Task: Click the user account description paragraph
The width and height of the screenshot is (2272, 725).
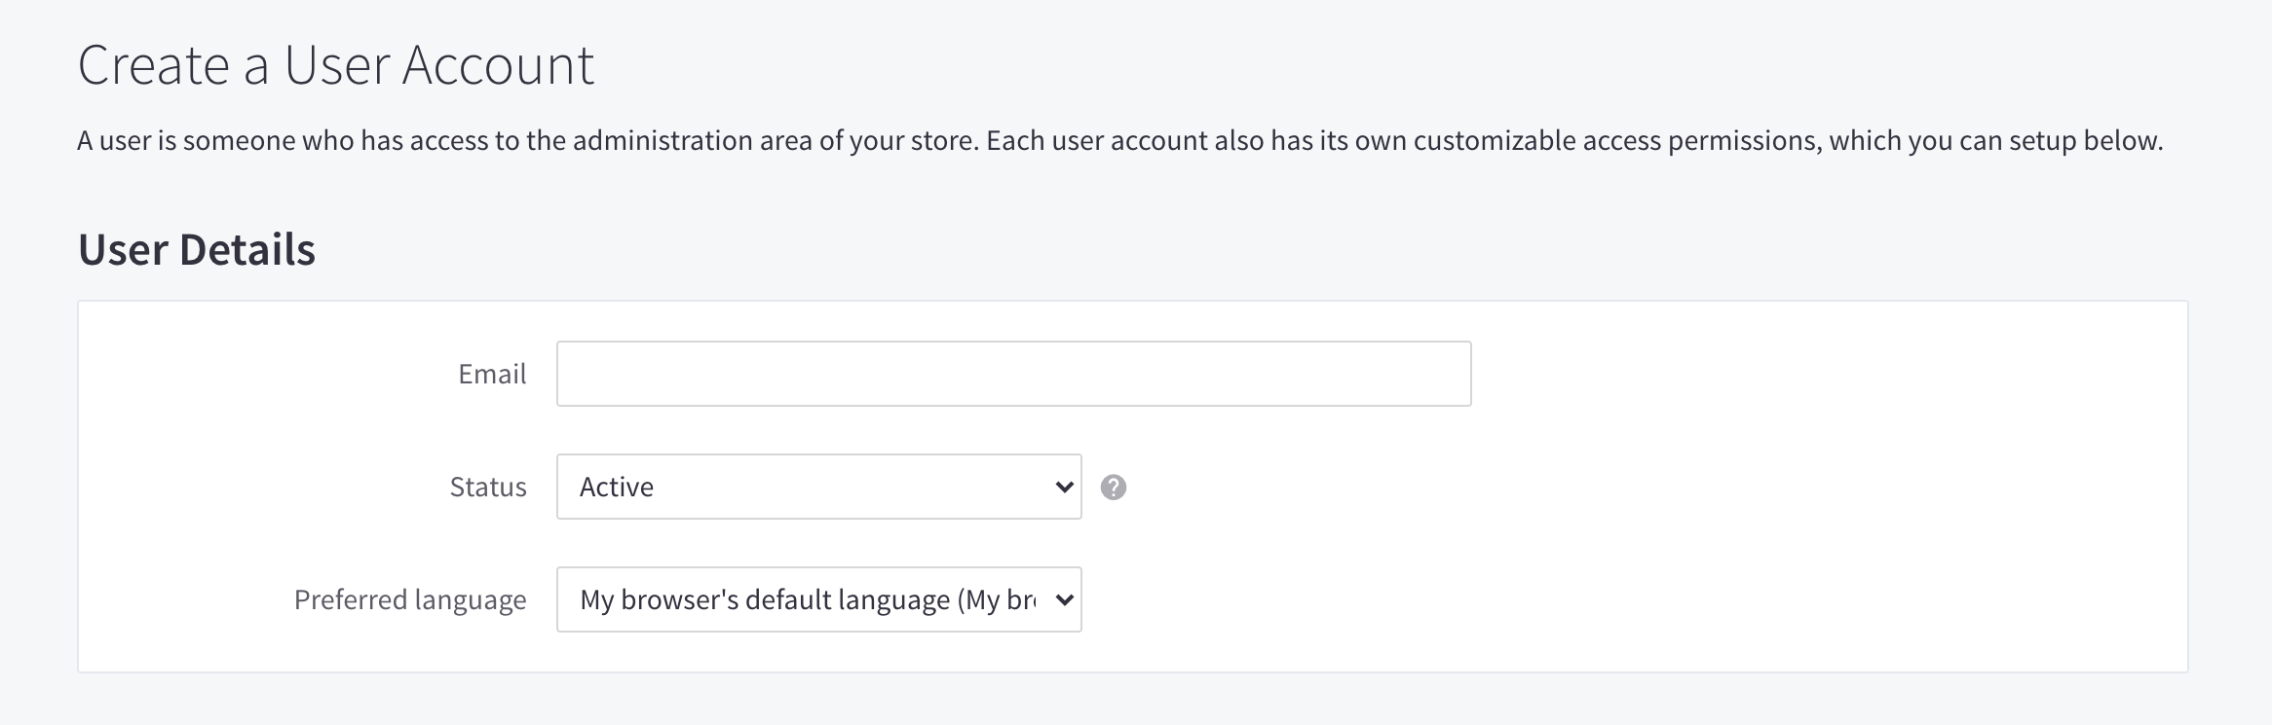Action: pos(1119,141)
